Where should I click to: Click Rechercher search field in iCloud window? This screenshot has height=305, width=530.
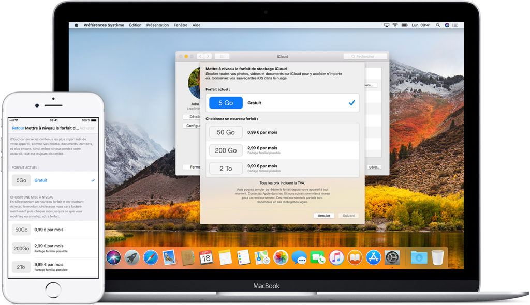(365, 56)
